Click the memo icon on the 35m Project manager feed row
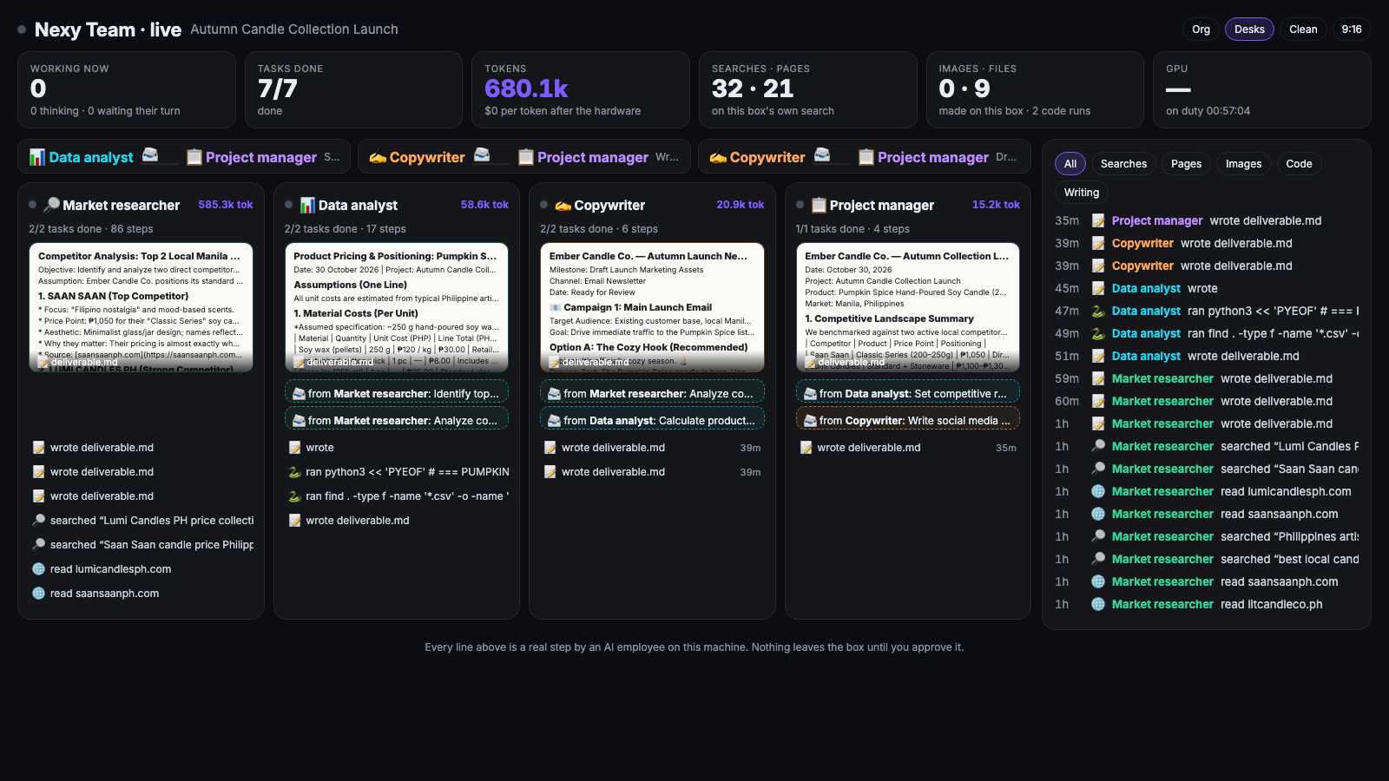 click(x=1098, y=220)
